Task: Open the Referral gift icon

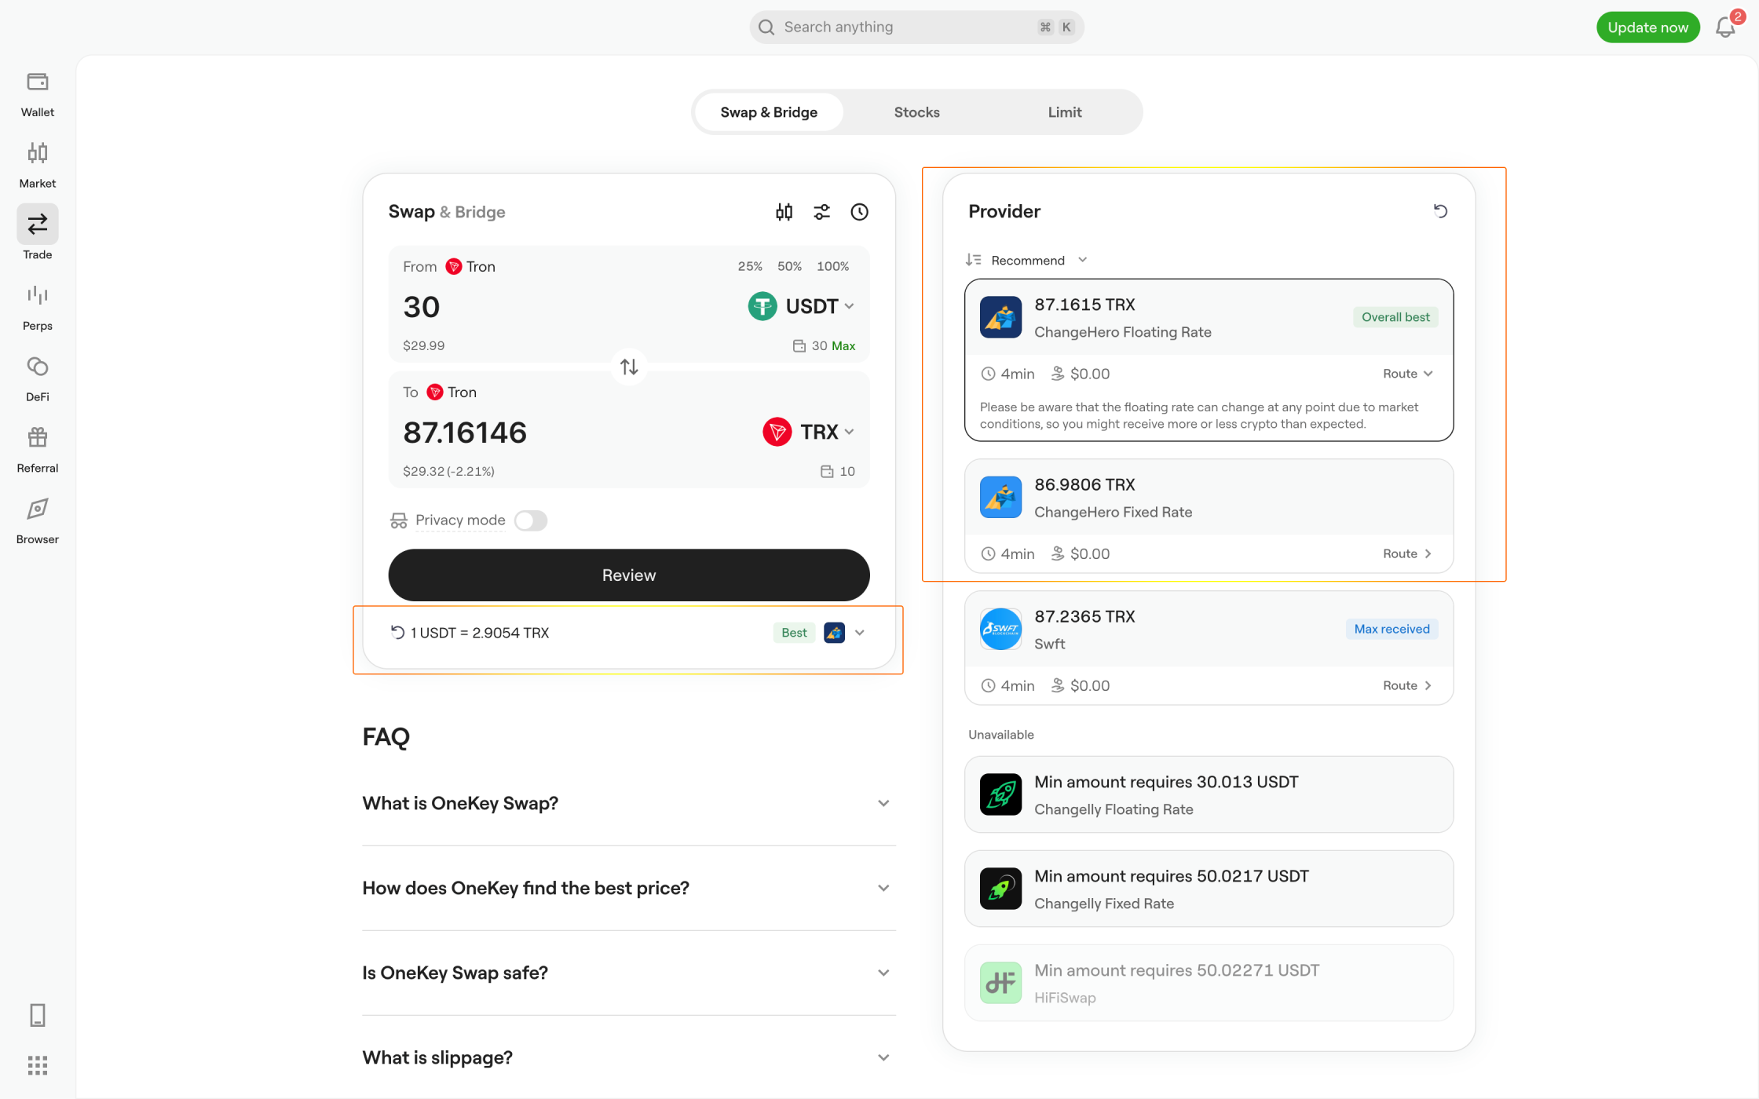Action: coord(37,437)
